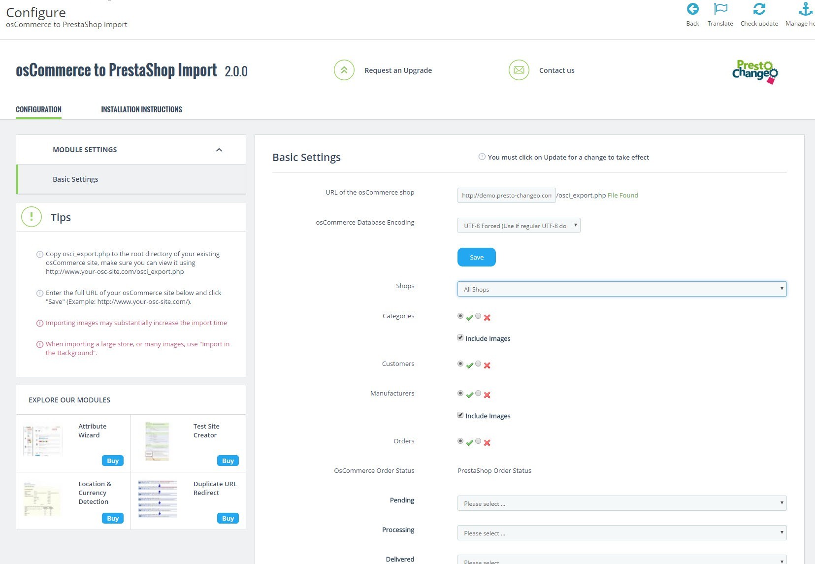Click the green checkmark icon for Manufacturers
Screen dimensions: 815x564
[470, 395]
